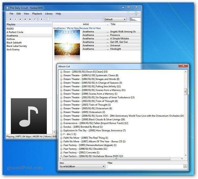Click the Title column header

(113, 24)
